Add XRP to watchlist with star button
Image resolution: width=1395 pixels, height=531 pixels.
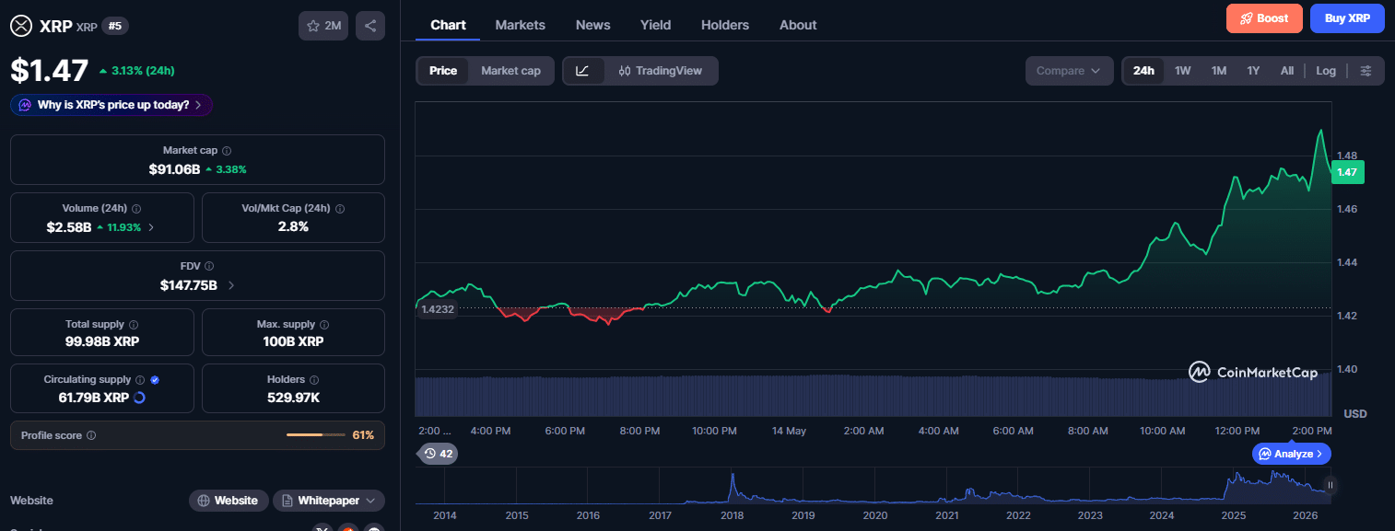click(323, 26)
